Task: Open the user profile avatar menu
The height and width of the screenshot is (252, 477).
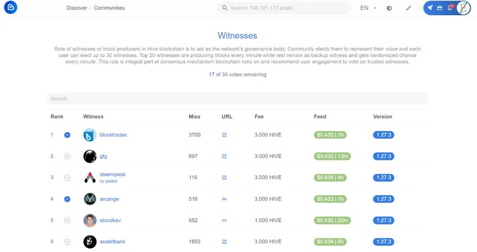Action: (463, 8)
